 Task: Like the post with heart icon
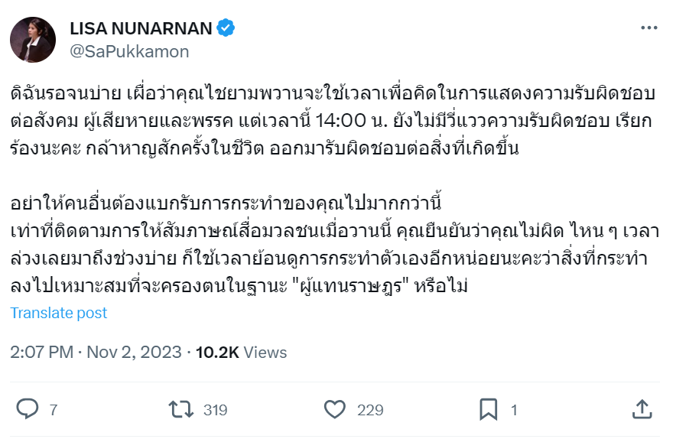[335, 410]
